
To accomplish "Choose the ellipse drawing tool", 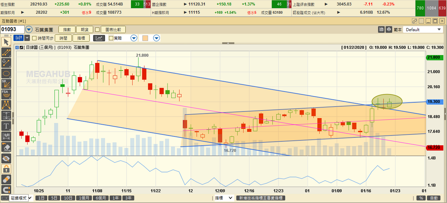I will pos(6,73).
